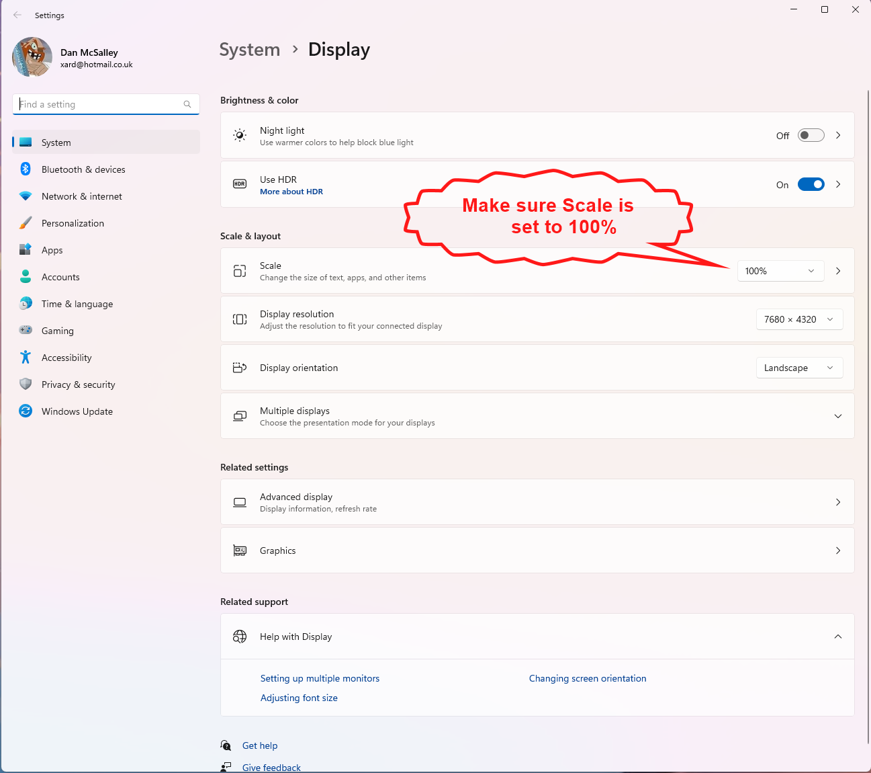Click the Personalization paintbrush icon
The image size is (871, 773).
click(x=26, y=223)
